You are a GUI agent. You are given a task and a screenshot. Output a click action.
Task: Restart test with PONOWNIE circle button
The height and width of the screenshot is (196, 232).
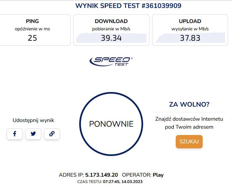pos(111,124)
